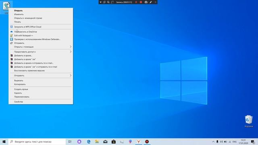Click the Notepad++ menu icon
Image resolution: width=258 pixels, height=145 pixels.
coord(12,35)
